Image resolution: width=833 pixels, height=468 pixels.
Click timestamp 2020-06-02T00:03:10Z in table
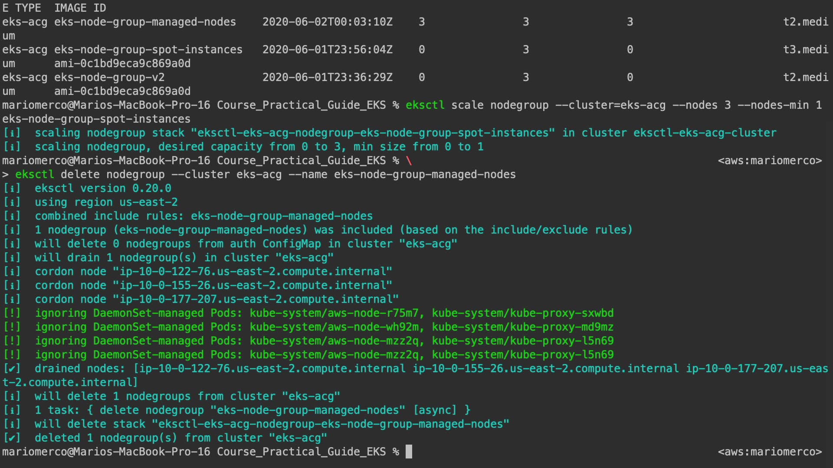(x=327, y=22)
